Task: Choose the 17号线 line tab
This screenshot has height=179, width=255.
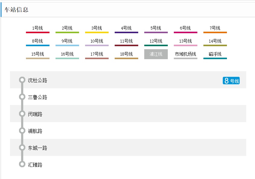Action: (97, 54)
